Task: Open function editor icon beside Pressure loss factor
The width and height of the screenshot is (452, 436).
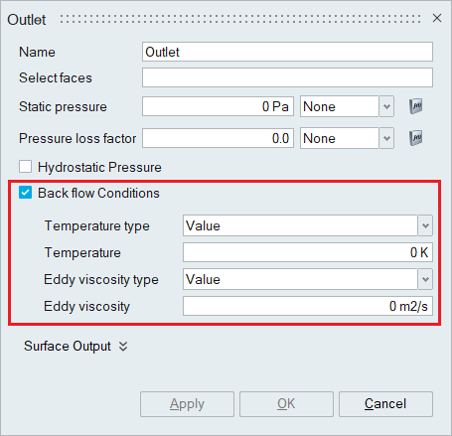Action: pyautogui.click(x=416, y=138)
